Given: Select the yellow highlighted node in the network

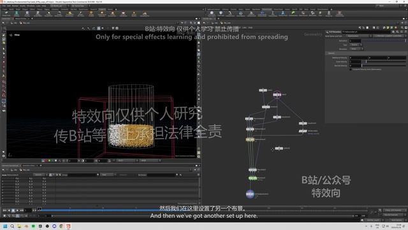Looking at the screenshot, I should point(250,139).
